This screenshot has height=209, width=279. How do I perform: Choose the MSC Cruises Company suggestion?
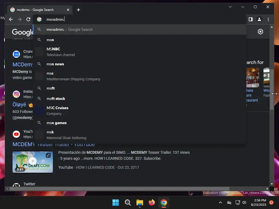tap(140, 111)
